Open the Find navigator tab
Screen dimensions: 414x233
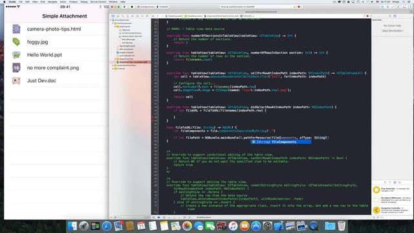(122, 16)
